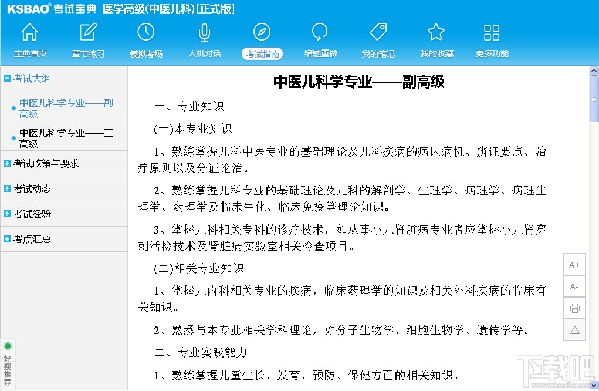Click the heading 中医儿科学专业——副高级

(x=358, y=82)
